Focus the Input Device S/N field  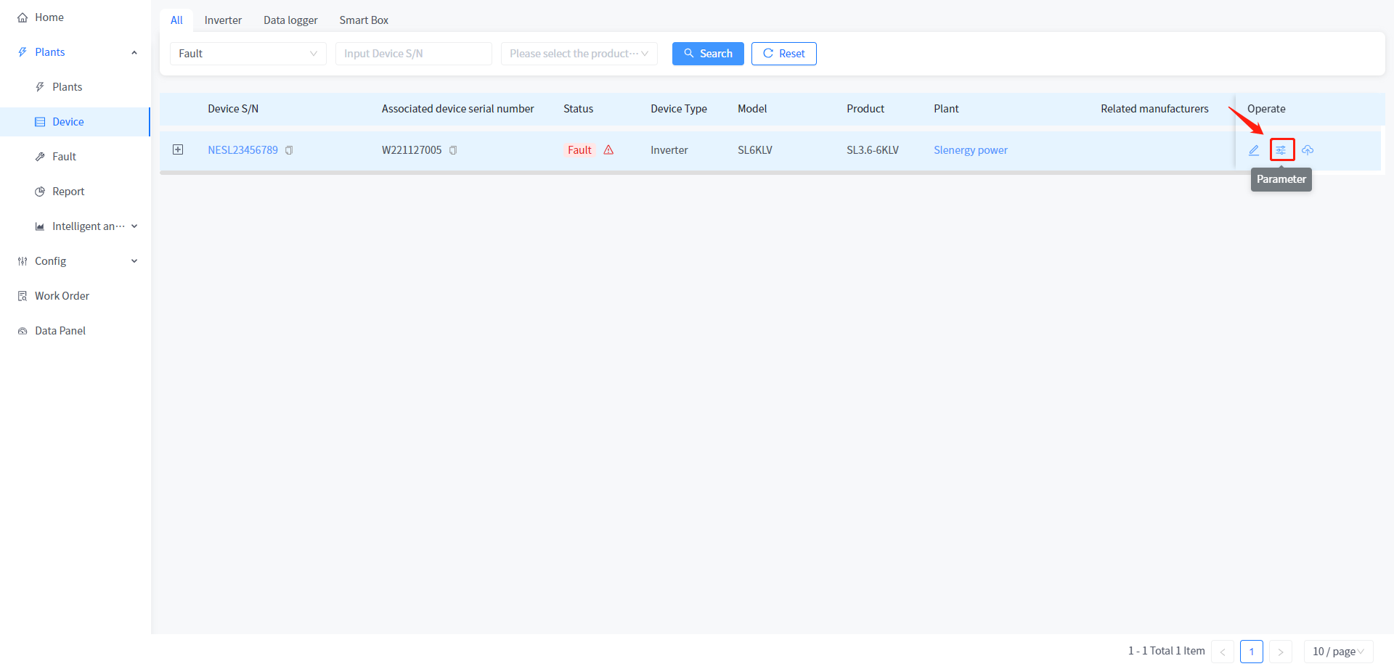413,54
